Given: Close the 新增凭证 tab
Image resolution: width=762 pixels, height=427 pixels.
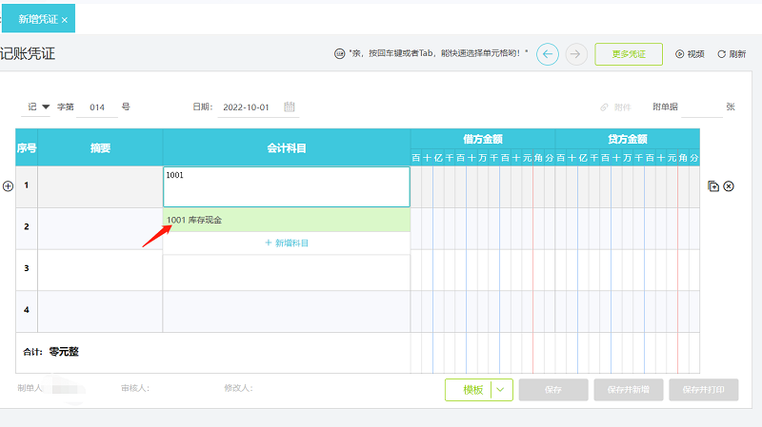Looking at the screenshot, I should [x=65, y=19].
